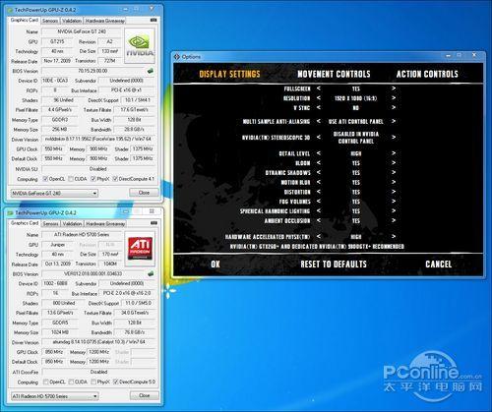The height and width of the screenshot is (412, 492).
Task: Click right arrow next to Detail Level
Action: point(394,153)
